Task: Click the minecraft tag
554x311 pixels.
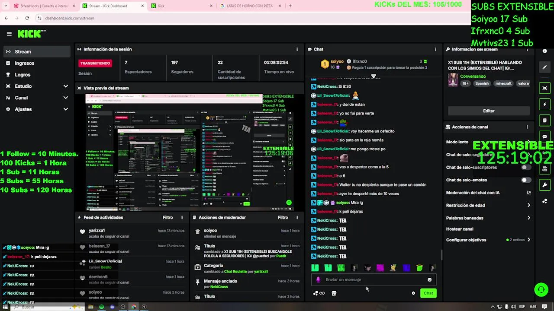Action: (x=503, y=83)
